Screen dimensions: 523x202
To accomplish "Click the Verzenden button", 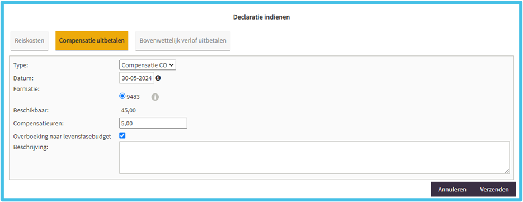I will 494,189.
